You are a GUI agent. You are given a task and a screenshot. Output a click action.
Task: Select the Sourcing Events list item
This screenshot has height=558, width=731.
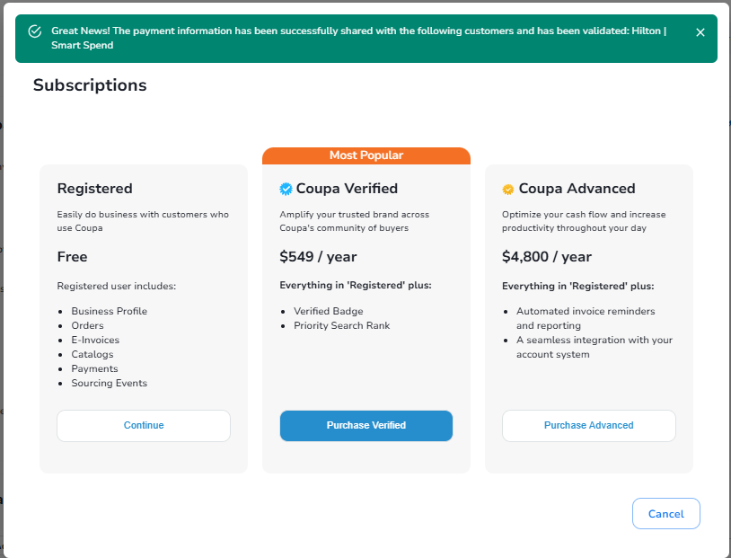(109, 383)
